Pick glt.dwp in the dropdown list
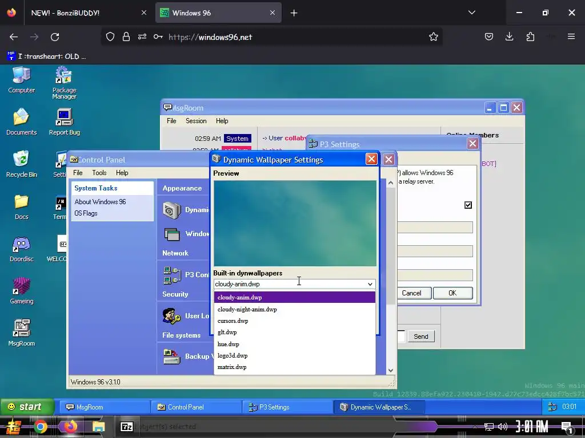Screen dimensions: 585x438 point(294,332)
